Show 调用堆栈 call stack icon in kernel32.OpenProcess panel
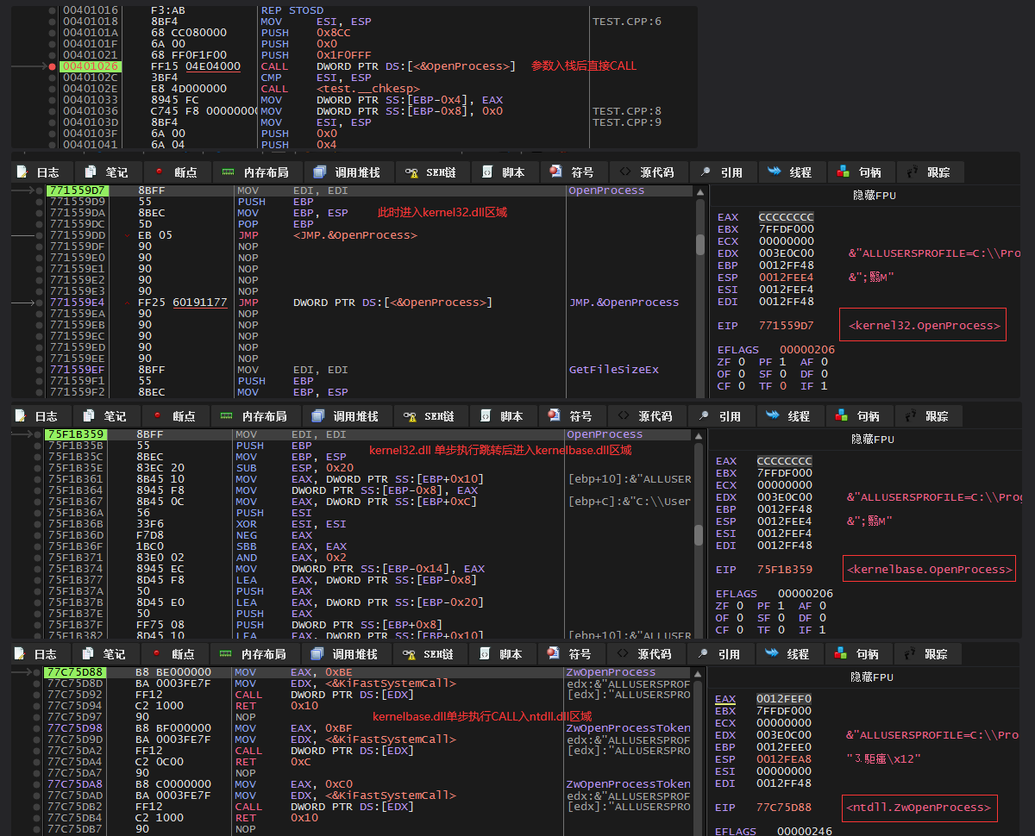1035x836 pixels. [320, 172]
